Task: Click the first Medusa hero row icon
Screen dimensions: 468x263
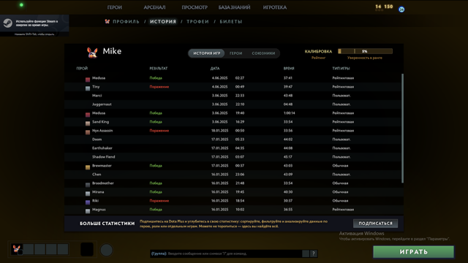Action: [88, 80]
